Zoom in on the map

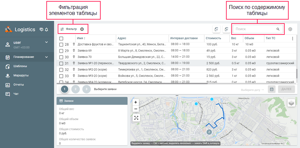click(x=136, y=102)
